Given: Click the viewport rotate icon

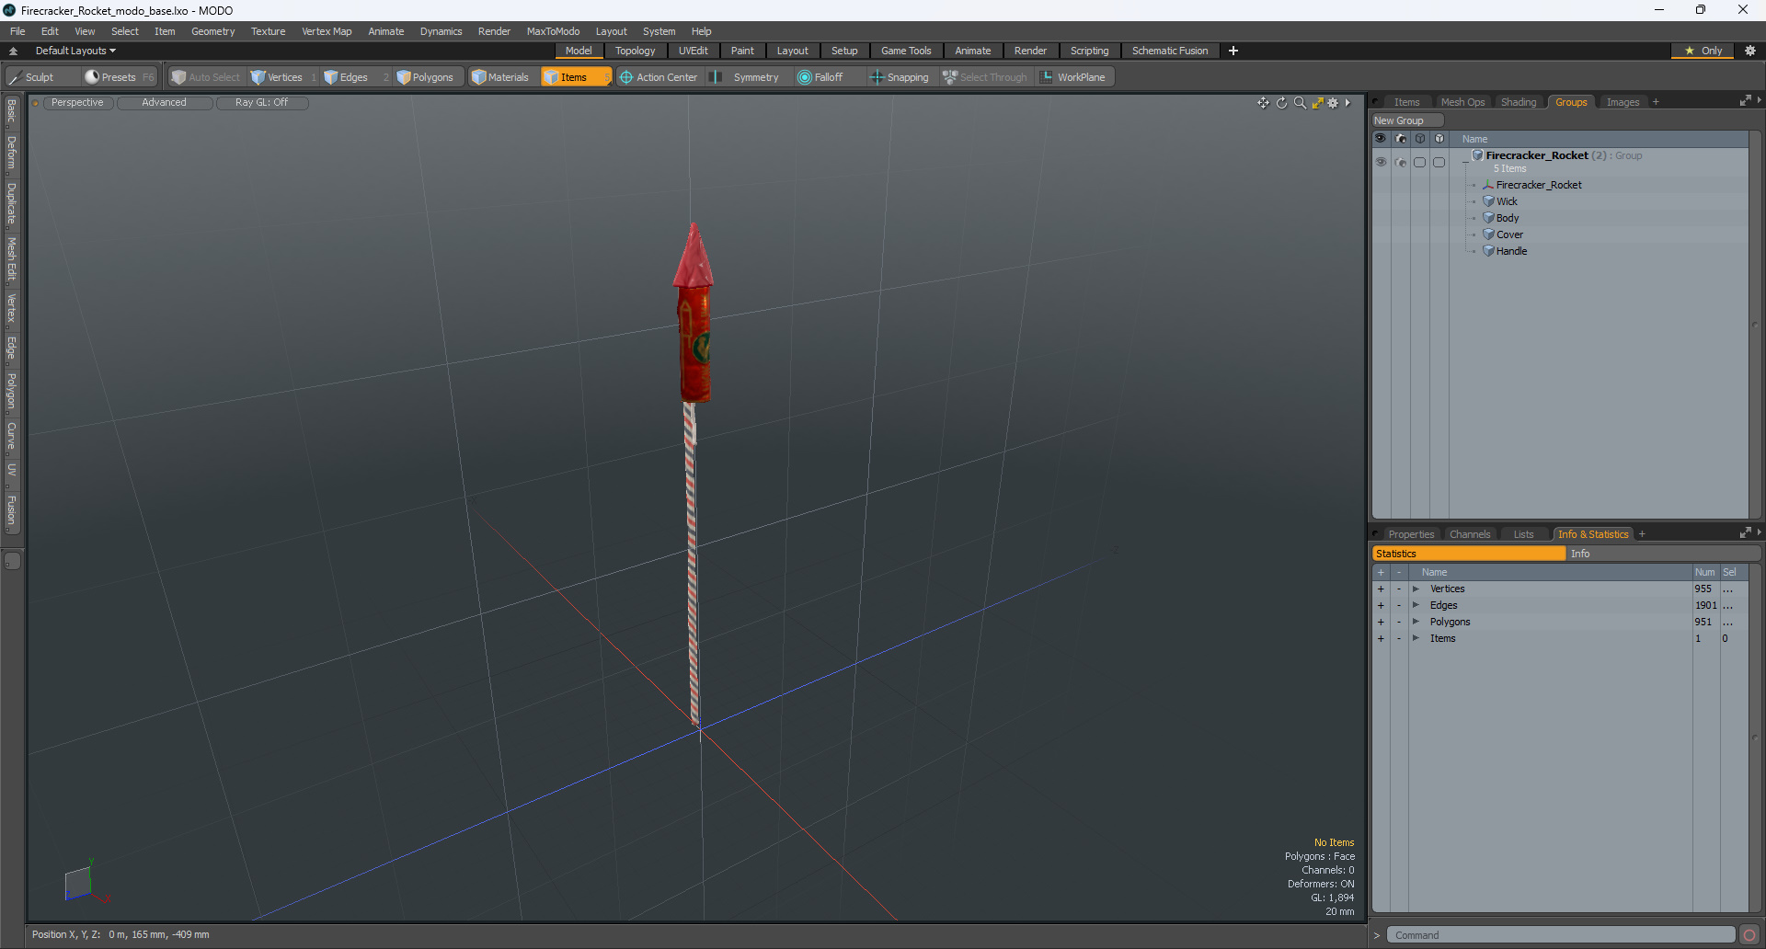Looking at the screenshot, I should 1281,103.
